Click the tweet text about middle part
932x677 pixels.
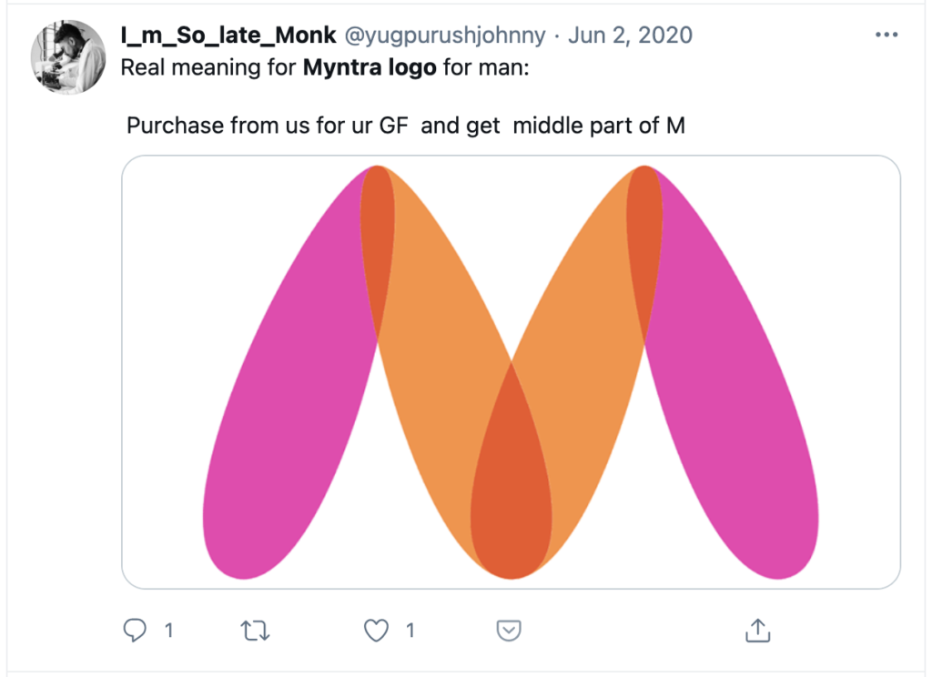click(406, 126)
